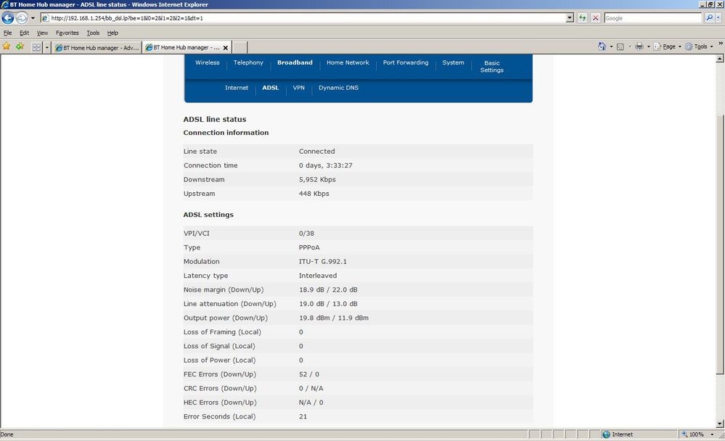
Task: Go to the Telephony section
Action: [x=248, y=62]
